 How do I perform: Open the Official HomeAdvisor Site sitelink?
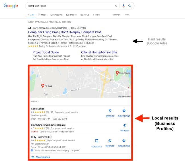tap(99, 52)
